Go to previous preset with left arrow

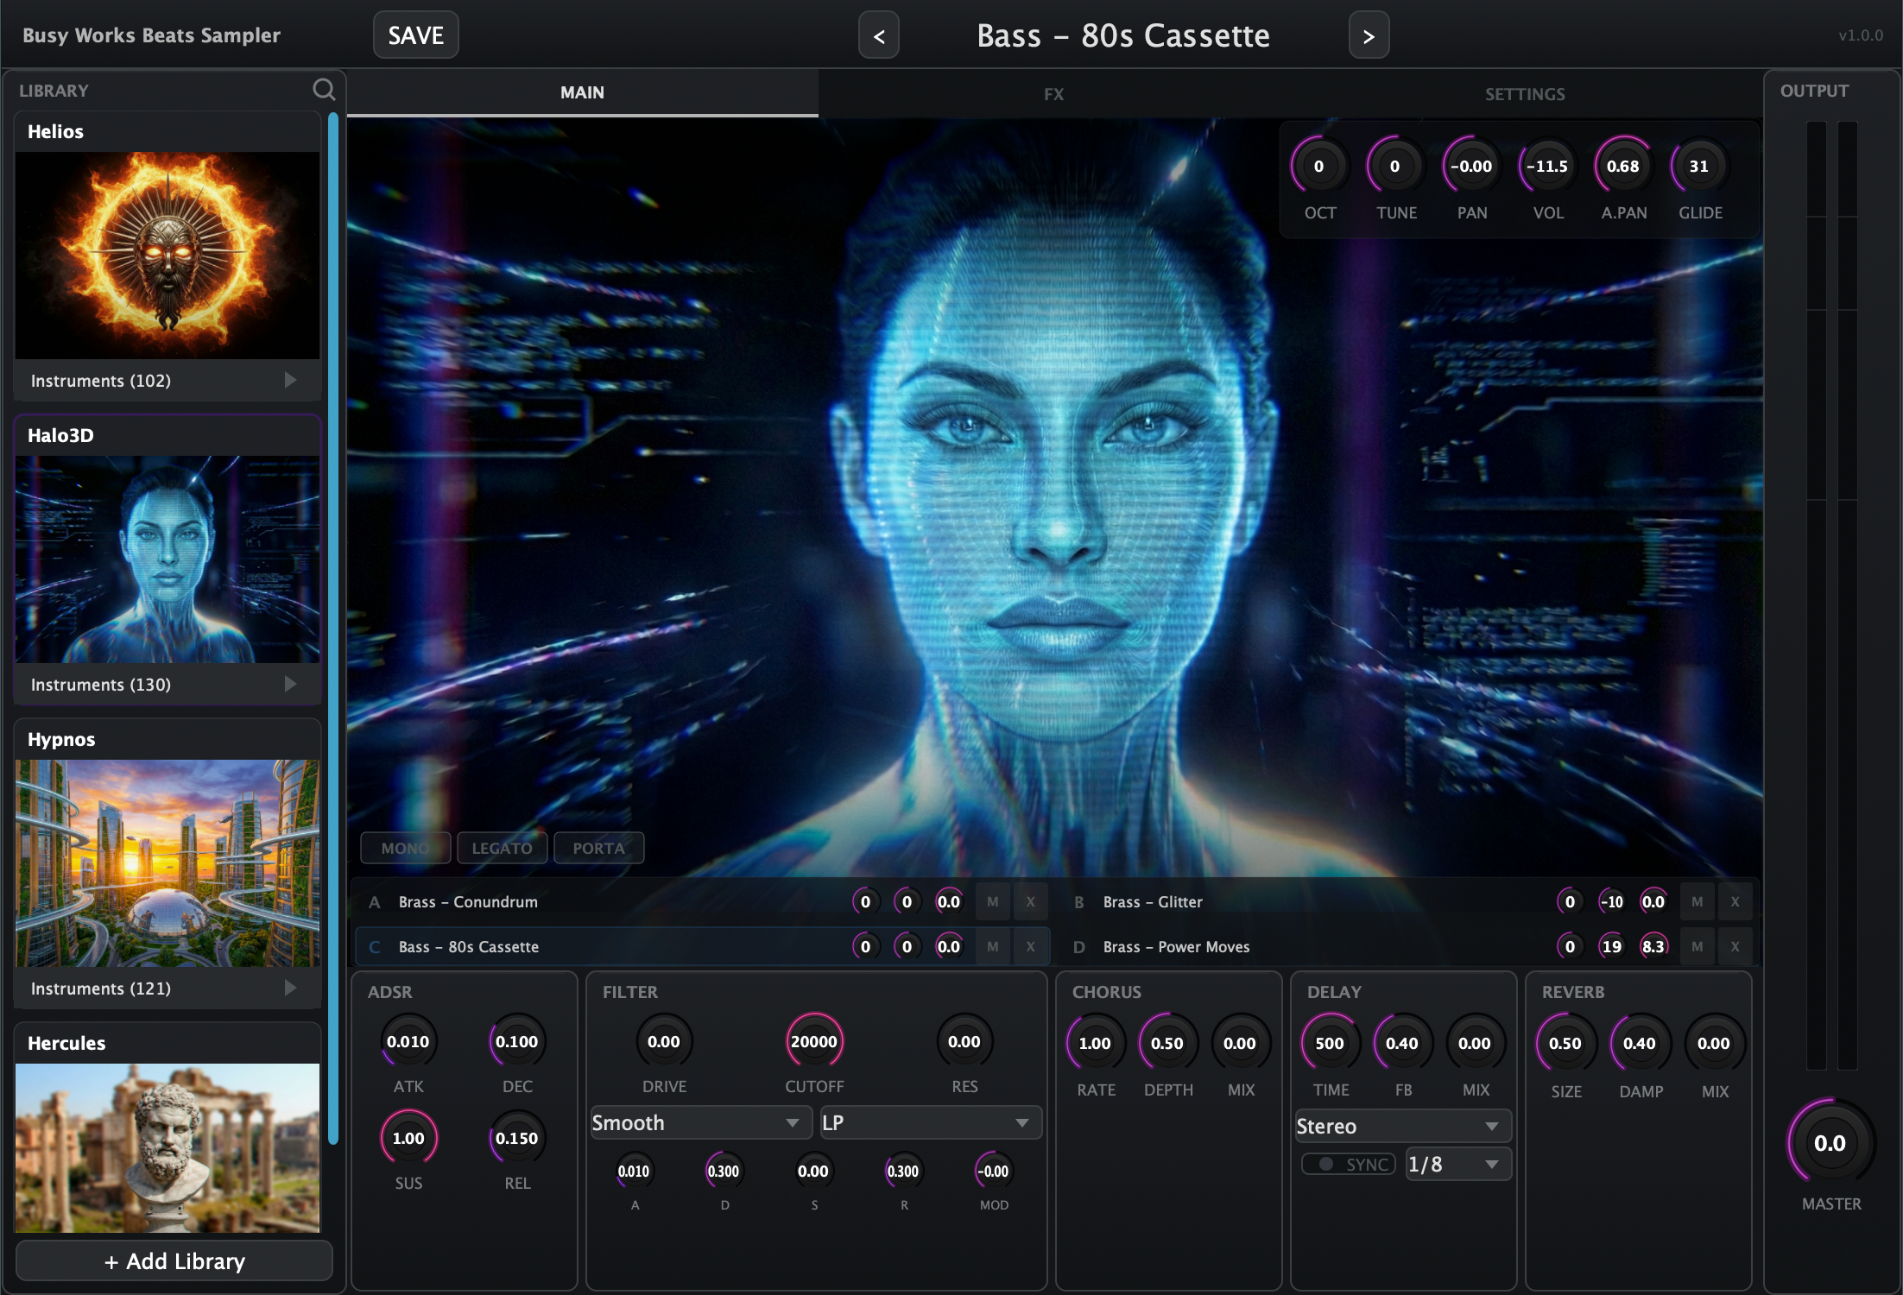tap(878, 36)
